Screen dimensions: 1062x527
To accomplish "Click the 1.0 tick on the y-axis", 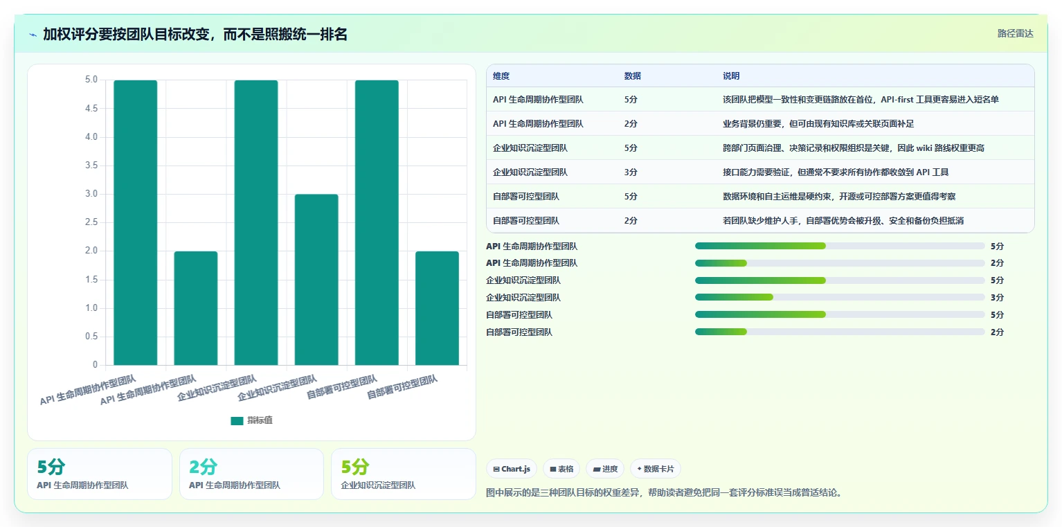I will 91,308.
